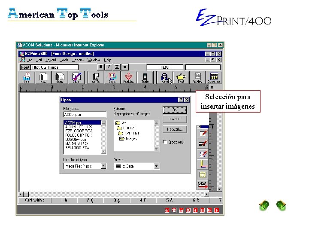This screenshot has height=232, width=309.
Task: Toggle Underline formatting button
Action: point(117,67)
